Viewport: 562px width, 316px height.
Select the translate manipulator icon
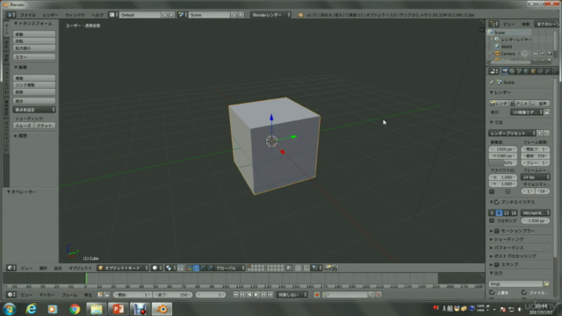point(196,268)
